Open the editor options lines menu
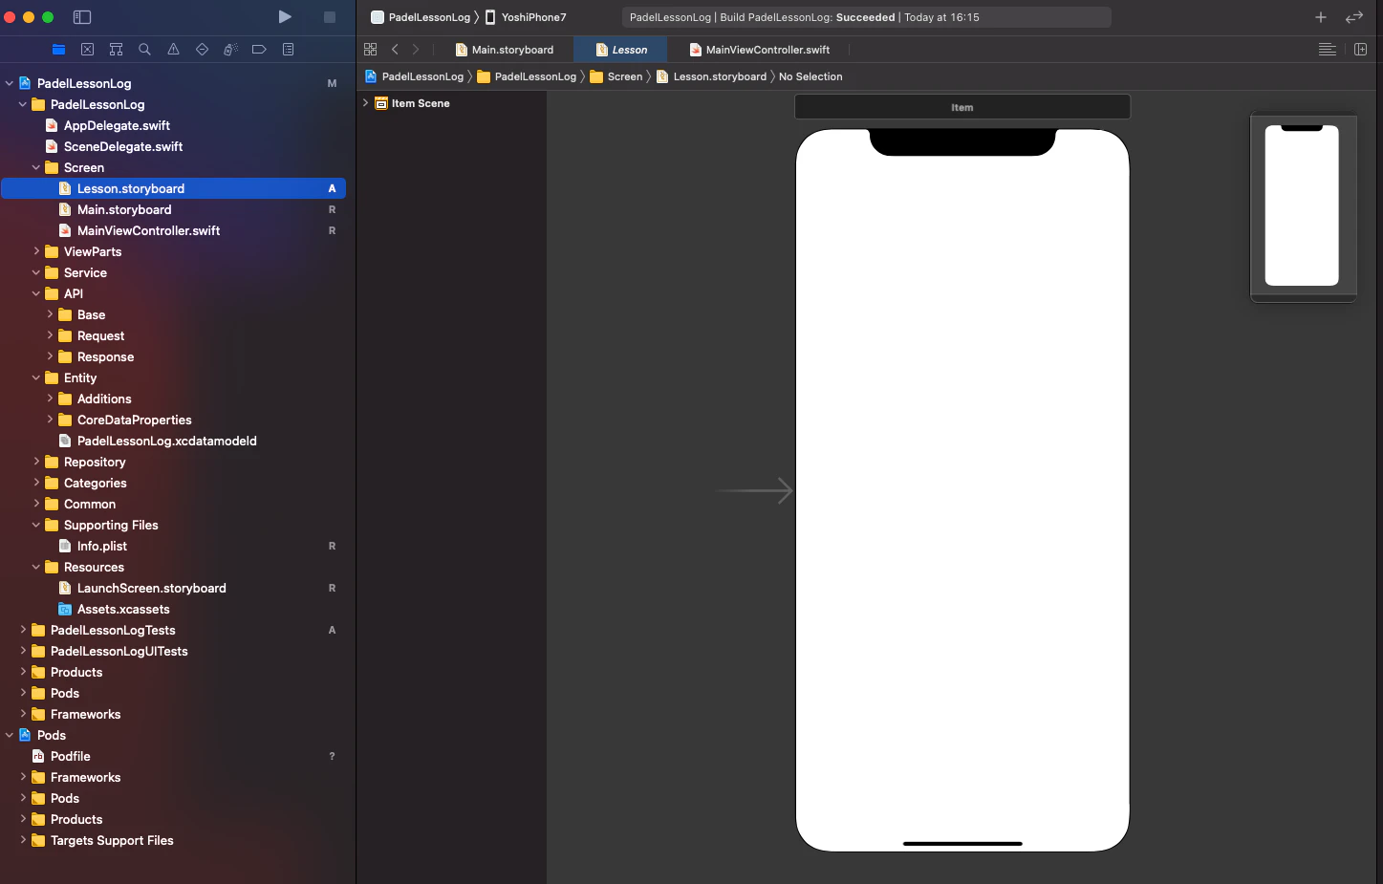 point(1328,50)
